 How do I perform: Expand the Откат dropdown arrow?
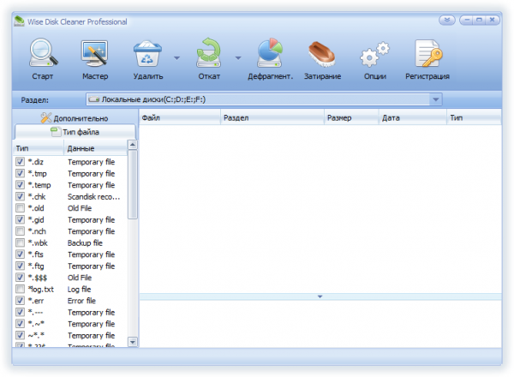point(238,58)
